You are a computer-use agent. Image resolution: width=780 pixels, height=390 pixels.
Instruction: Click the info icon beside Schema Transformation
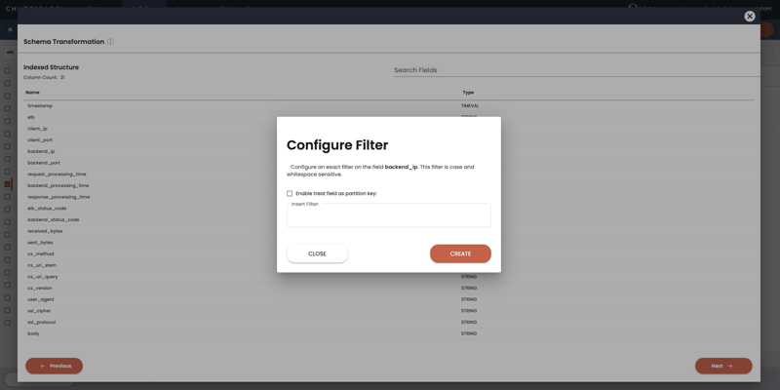110,42
